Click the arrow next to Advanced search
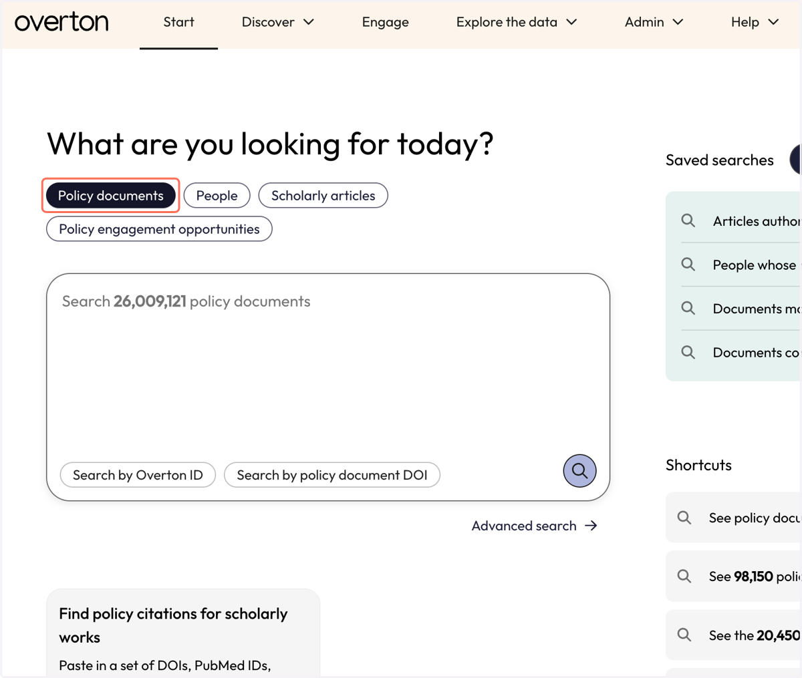 click(x=591, y=526)
